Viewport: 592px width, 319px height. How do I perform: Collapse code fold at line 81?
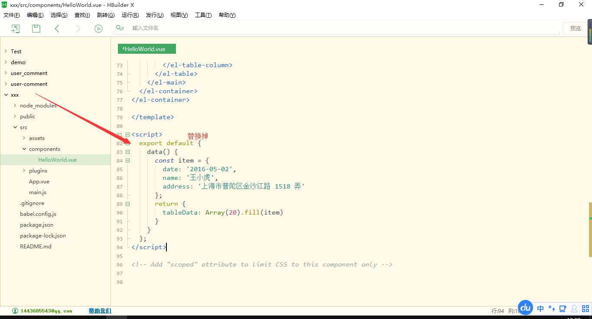pyautogui.click(x=127, y=135)
